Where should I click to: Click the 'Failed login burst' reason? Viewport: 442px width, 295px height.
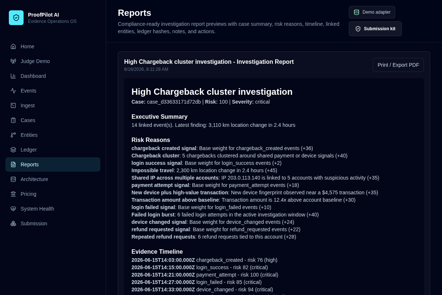225,215
